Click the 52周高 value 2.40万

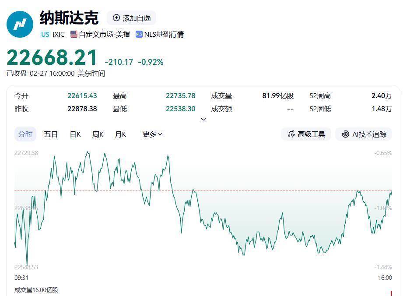(382, 95)
